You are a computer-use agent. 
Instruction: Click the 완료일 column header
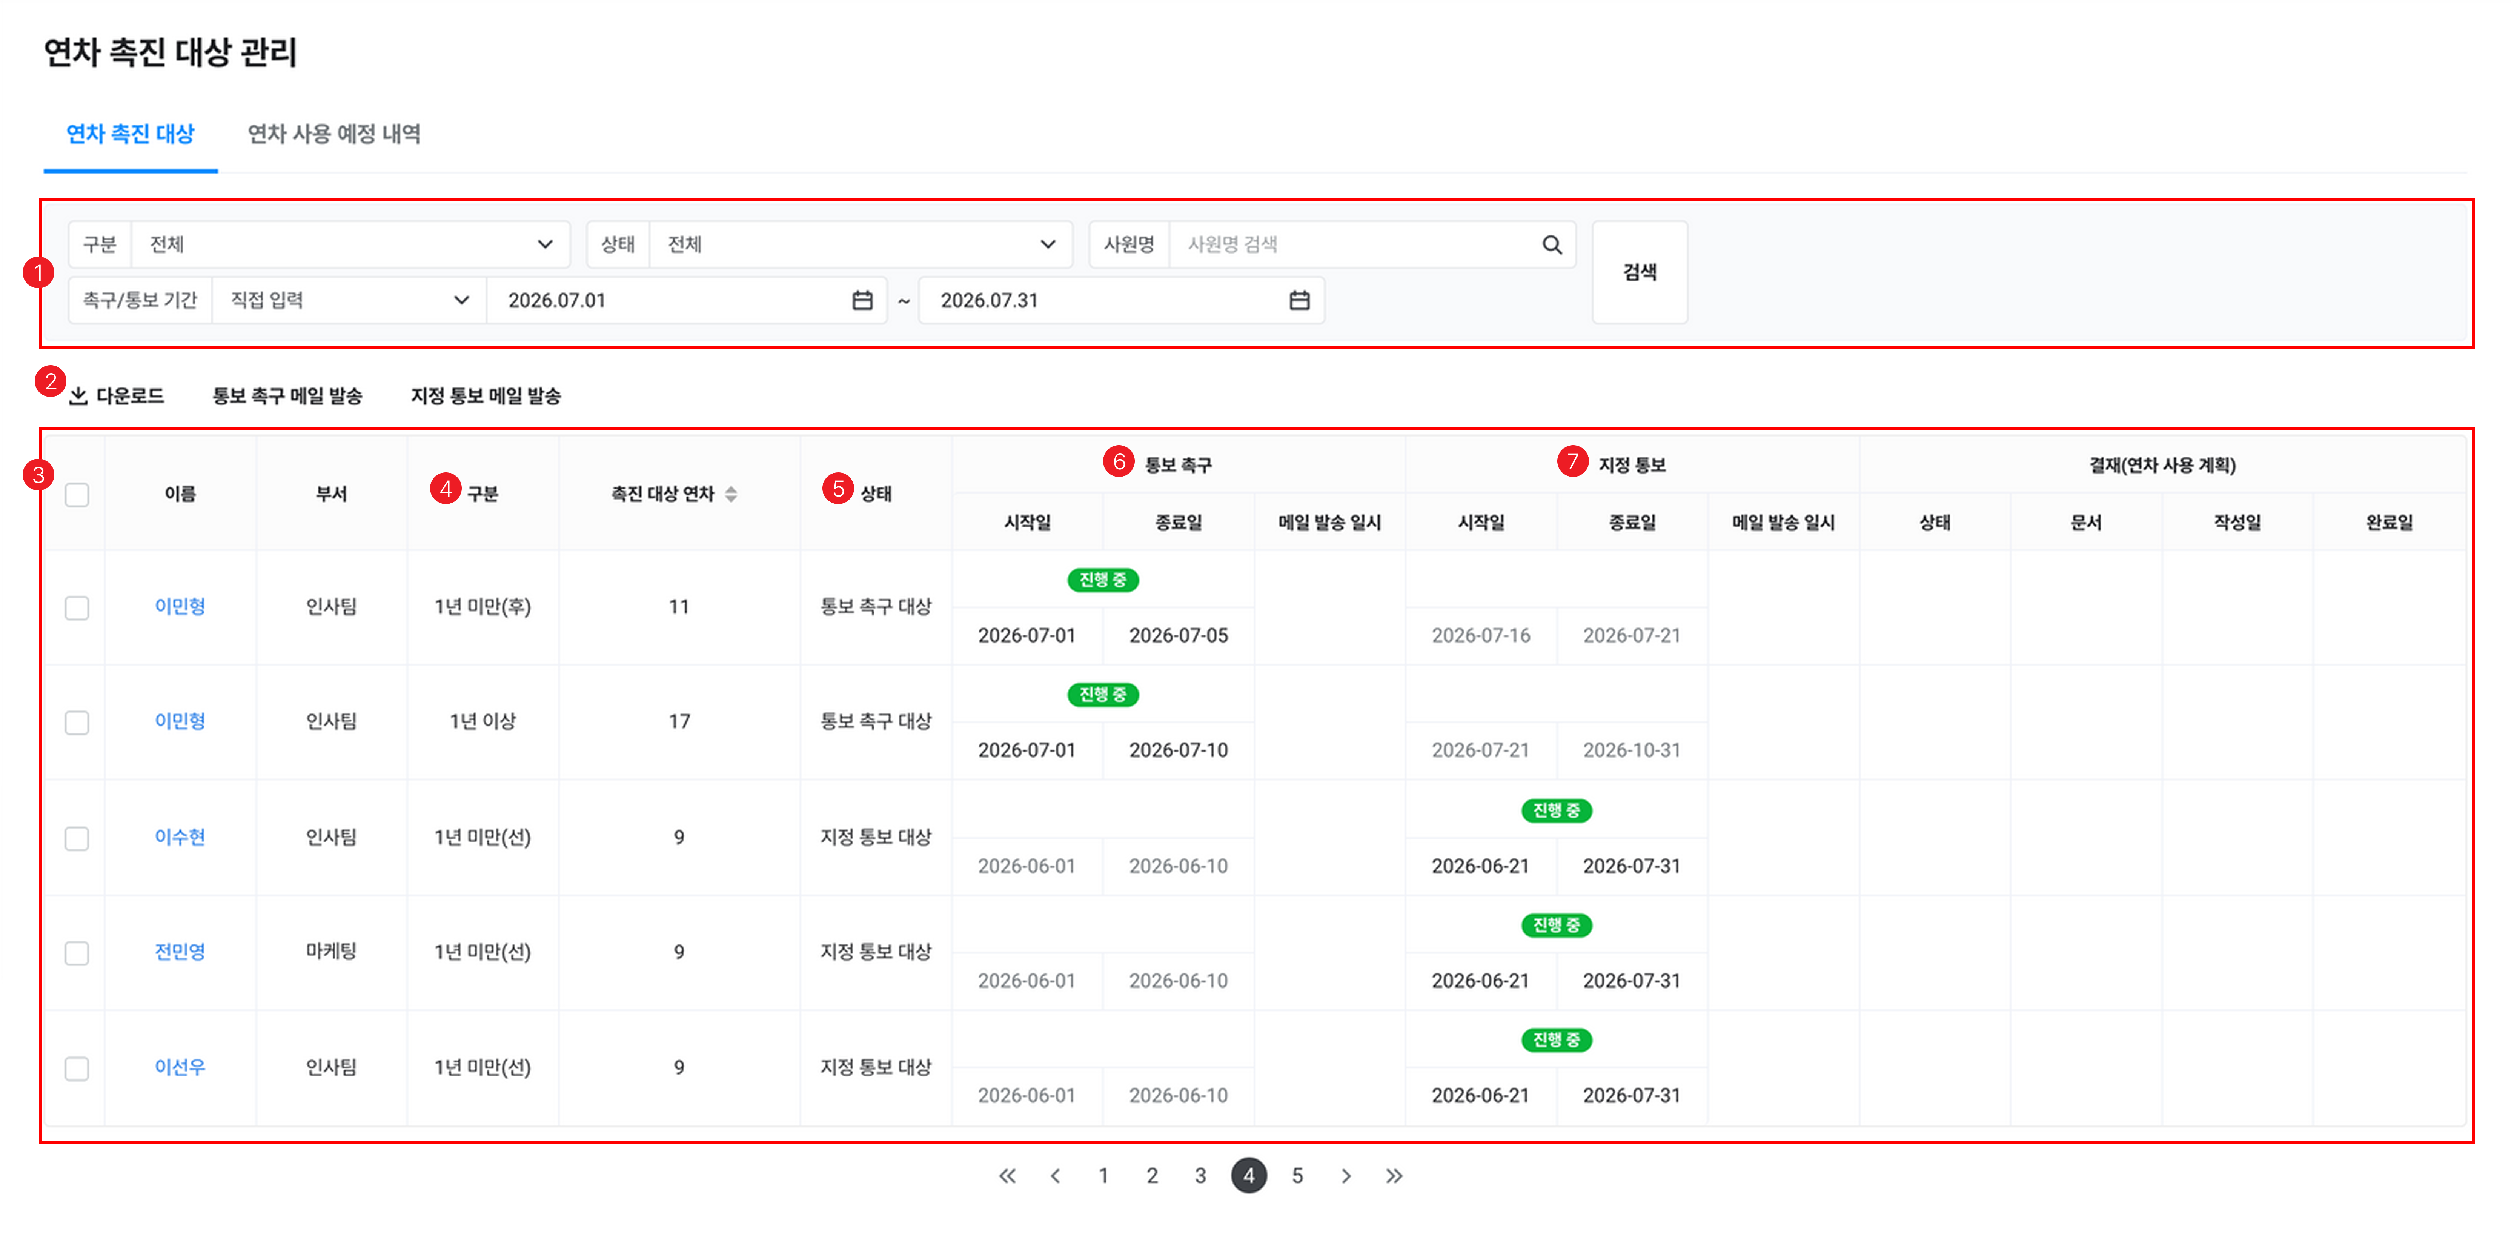2389,523
